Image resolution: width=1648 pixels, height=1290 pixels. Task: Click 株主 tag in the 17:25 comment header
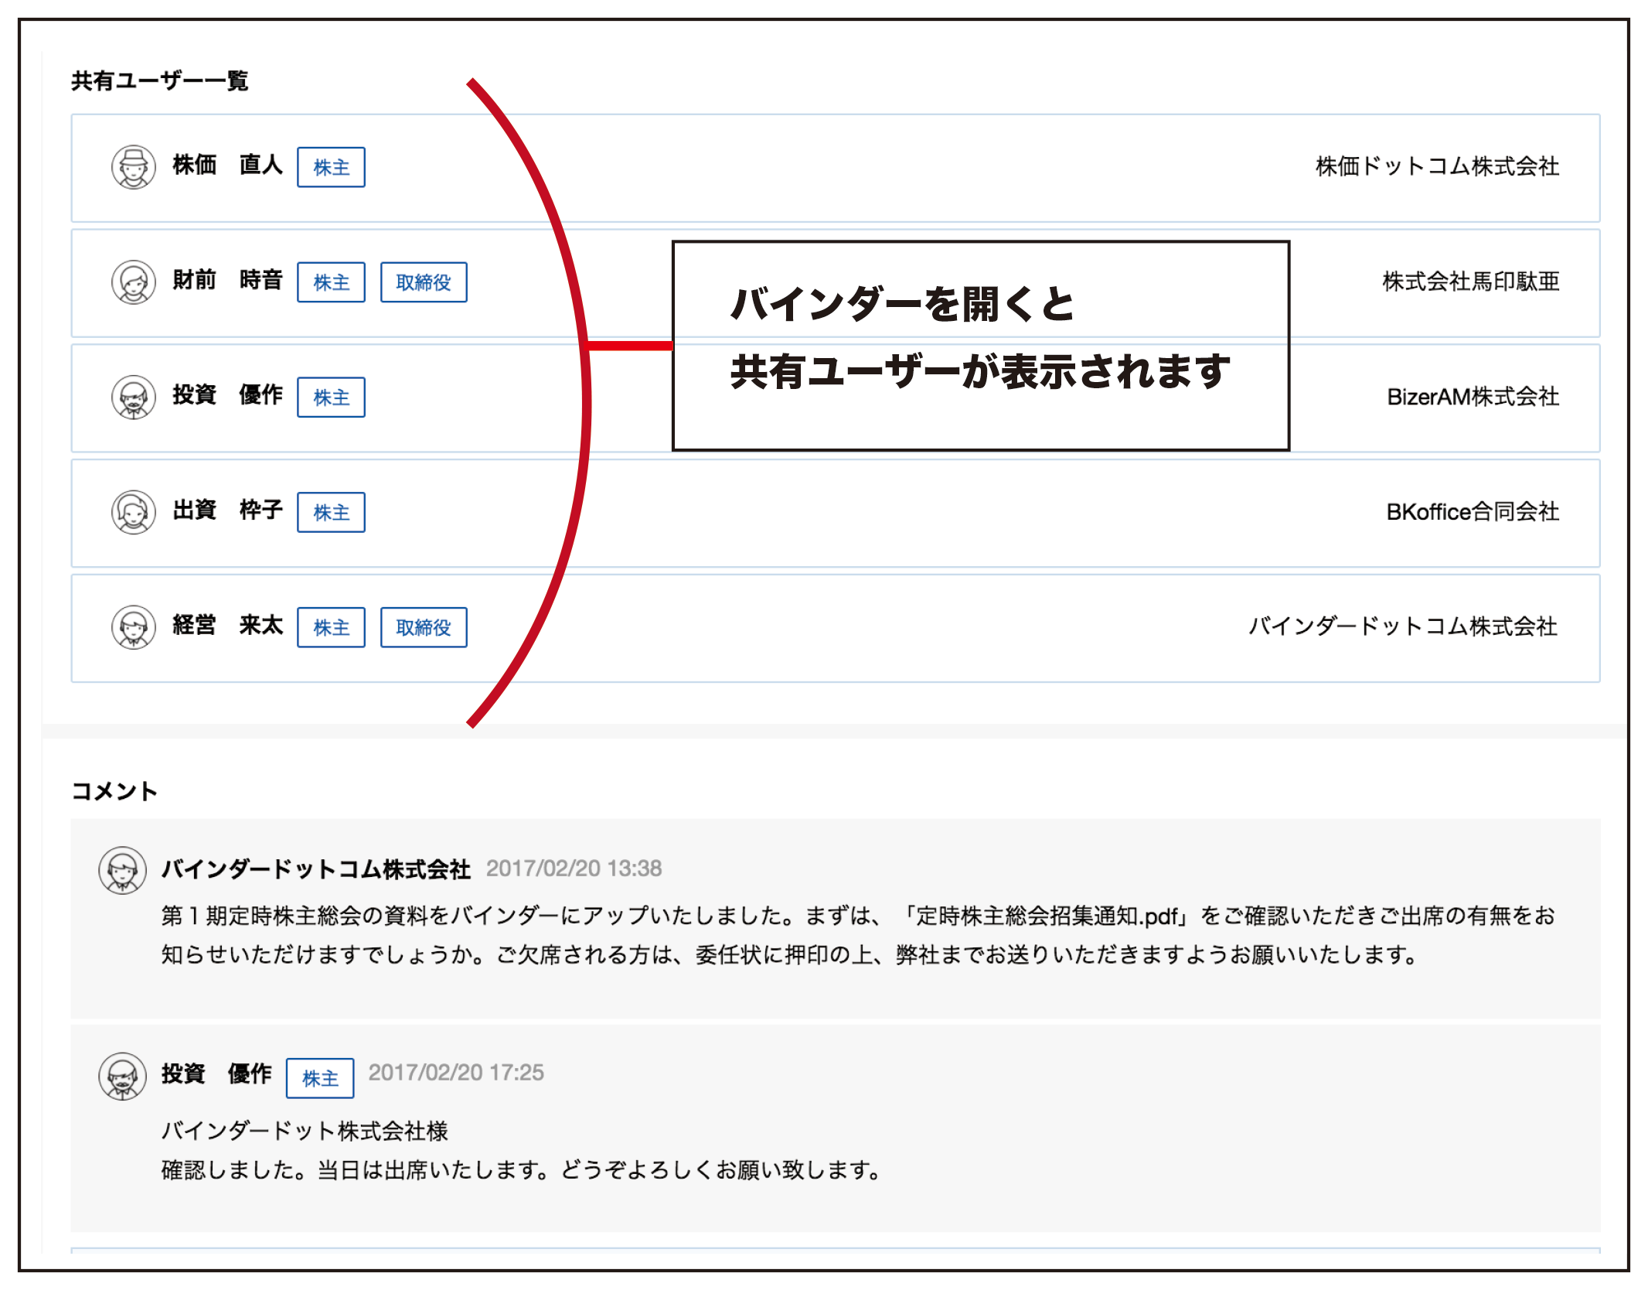pos(320,1078)
